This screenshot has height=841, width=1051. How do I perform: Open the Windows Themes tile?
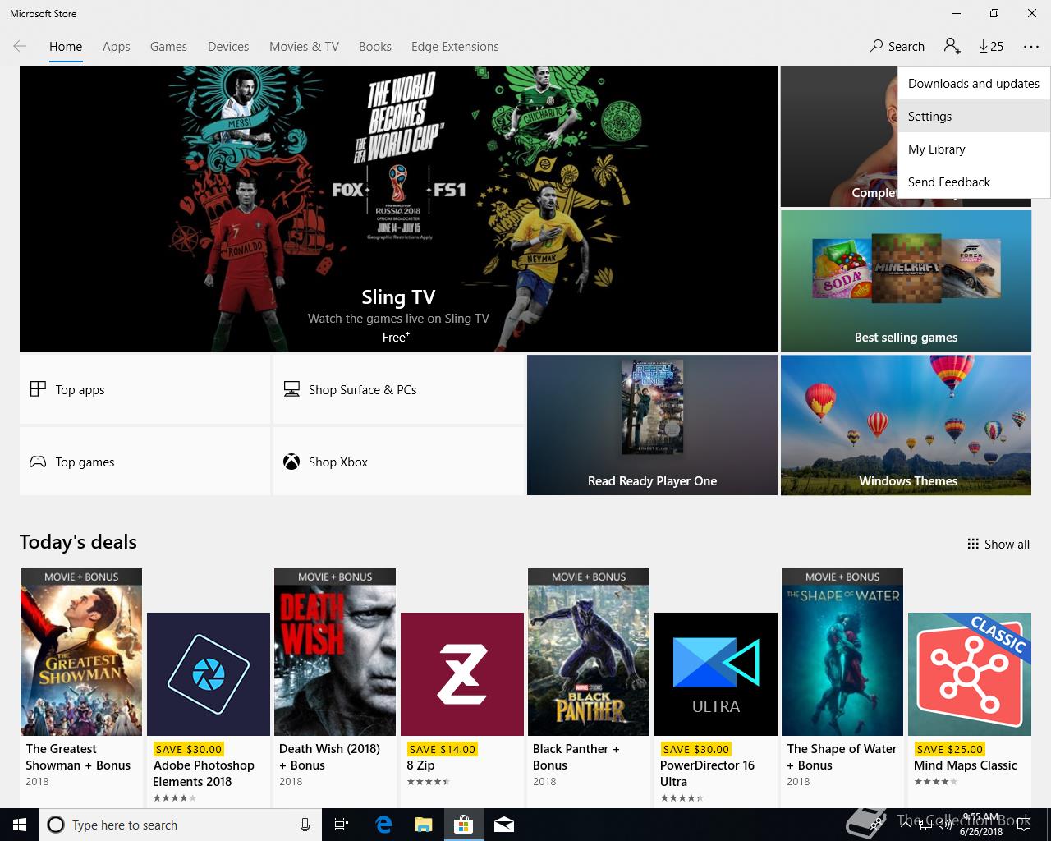coord(906,425)
